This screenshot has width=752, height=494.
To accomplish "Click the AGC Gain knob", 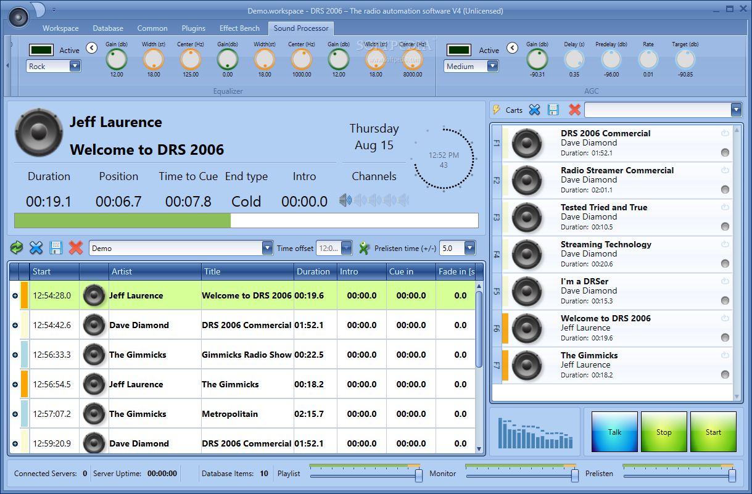I will pyautogui.click(x=537, y=59).
